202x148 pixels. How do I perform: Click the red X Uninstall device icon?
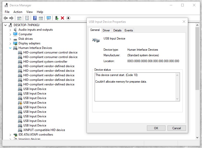62,18
